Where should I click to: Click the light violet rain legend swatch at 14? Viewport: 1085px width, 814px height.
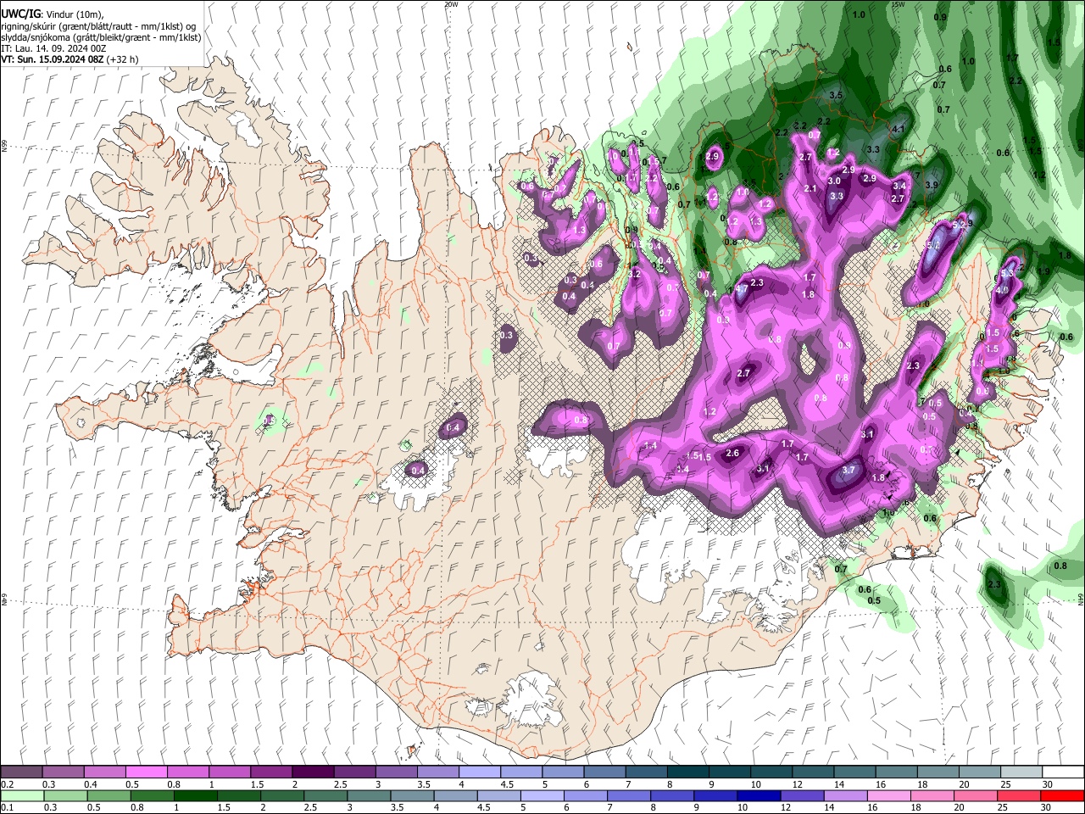coord(844,795)
